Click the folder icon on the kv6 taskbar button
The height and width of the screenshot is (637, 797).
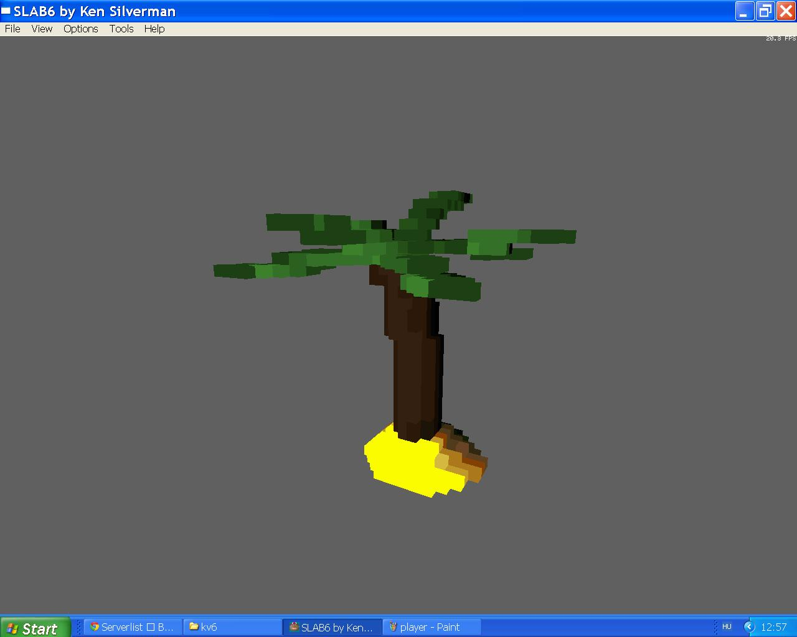193,627
